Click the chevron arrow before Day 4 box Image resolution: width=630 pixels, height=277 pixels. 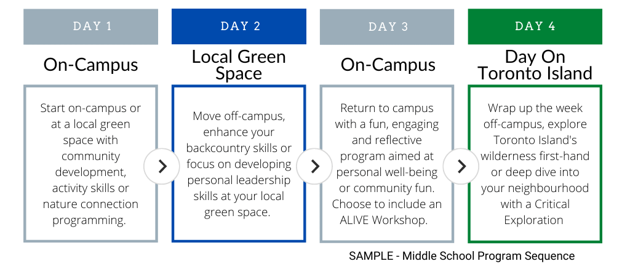pyautogui.click(x=461, y=166)
